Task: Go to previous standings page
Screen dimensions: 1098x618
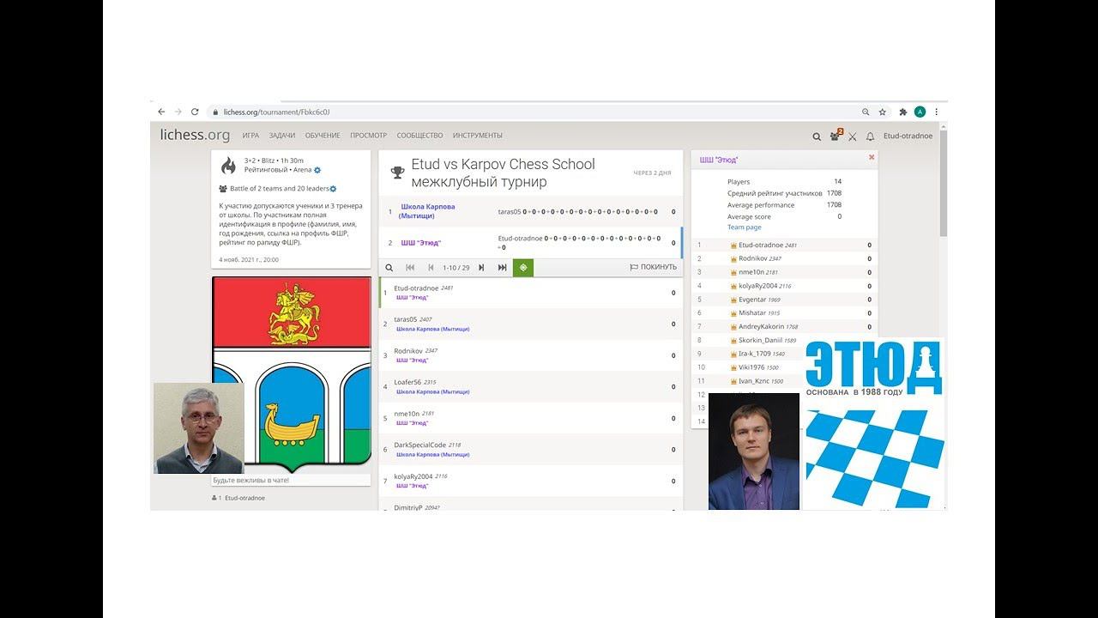Action: [x=431, y=268]
